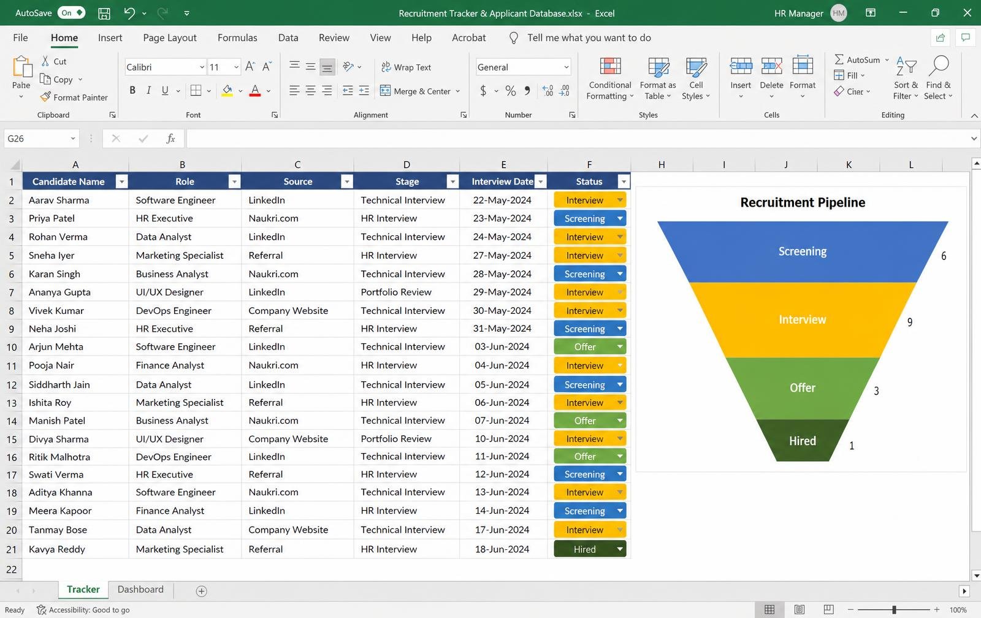Image resolution: width=981 pixels, height=618 pixels.
Task: Select Bottom Align icon
Action: [x=327, y=67]
